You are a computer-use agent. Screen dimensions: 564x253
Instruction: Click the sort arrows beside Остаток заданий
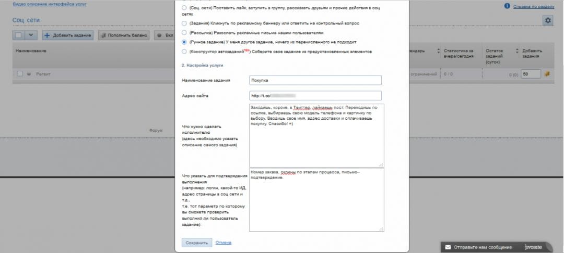pyautogui.click(x=517, y=51)
